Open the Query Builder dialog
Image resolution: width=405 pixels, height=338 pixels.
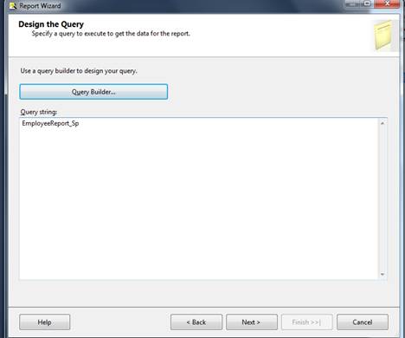pyautogui.click(x=93, y=92)
